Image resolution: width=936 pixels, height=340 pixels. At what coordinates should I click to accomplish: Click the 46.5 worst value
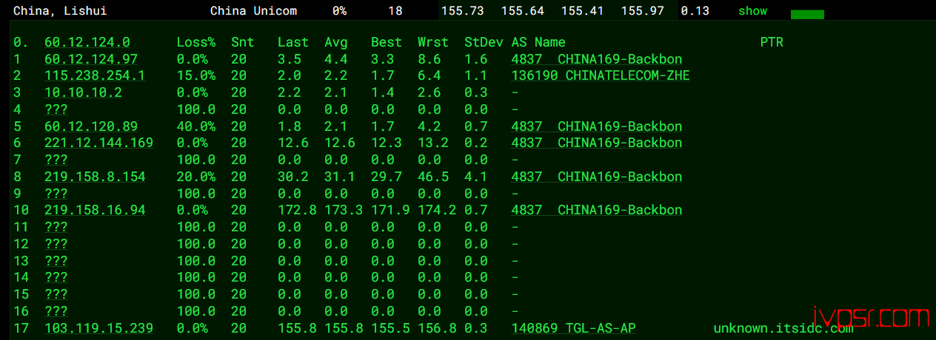(x=433, y=177)
